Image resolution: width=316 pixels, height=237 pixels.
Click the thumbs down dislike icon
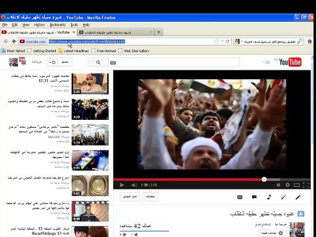(x=125, y=234)
